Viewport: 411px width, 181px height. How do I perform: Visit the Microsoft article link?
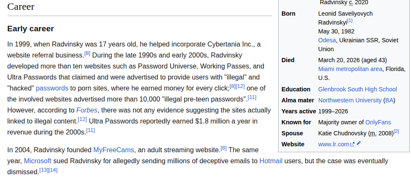tap(37, 161)
